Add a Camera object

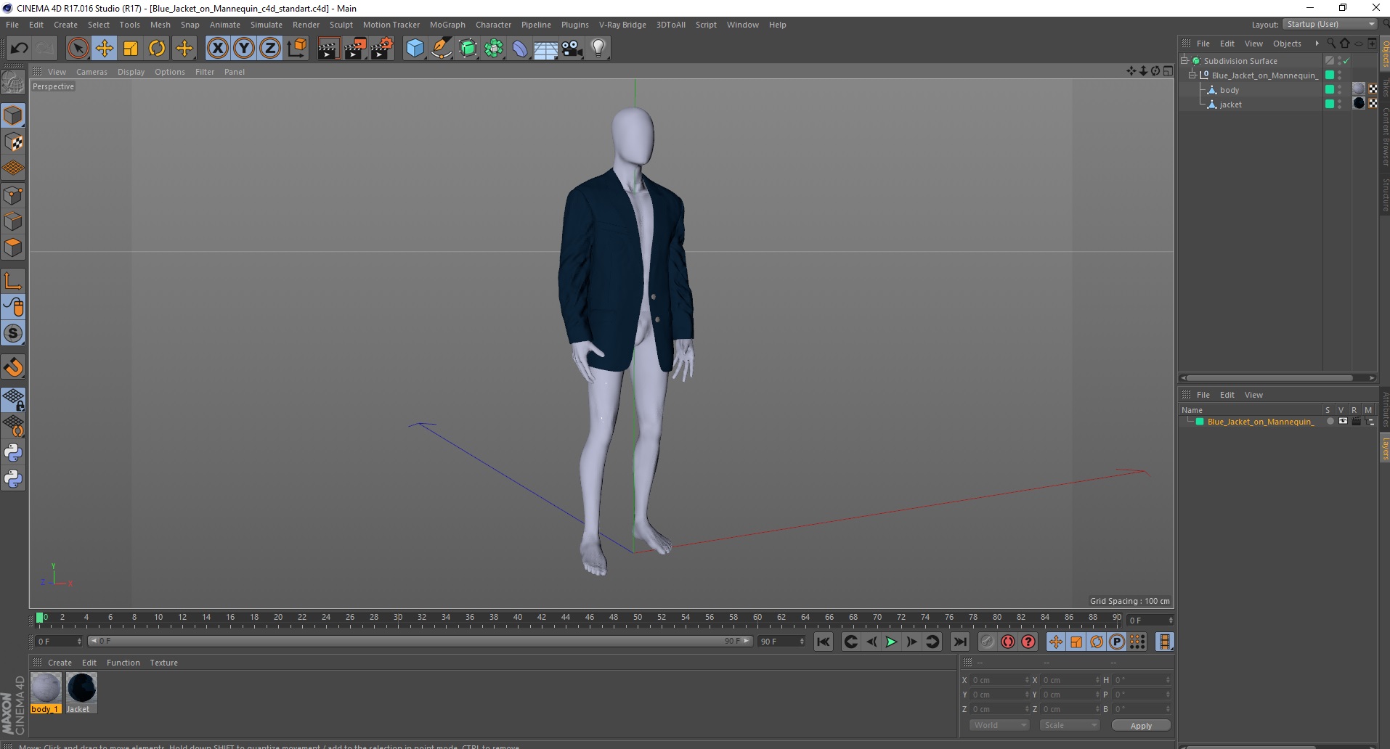pyautogui.click(x=572, y=49)
